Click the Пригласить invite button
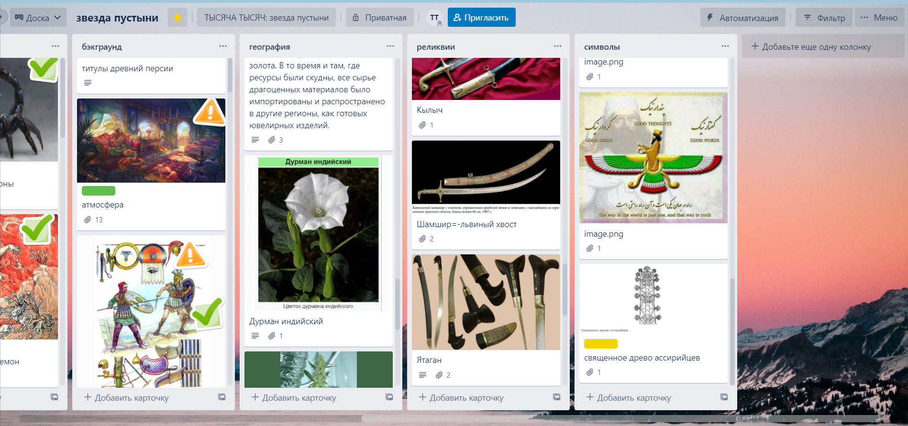 tap(481, 18)
